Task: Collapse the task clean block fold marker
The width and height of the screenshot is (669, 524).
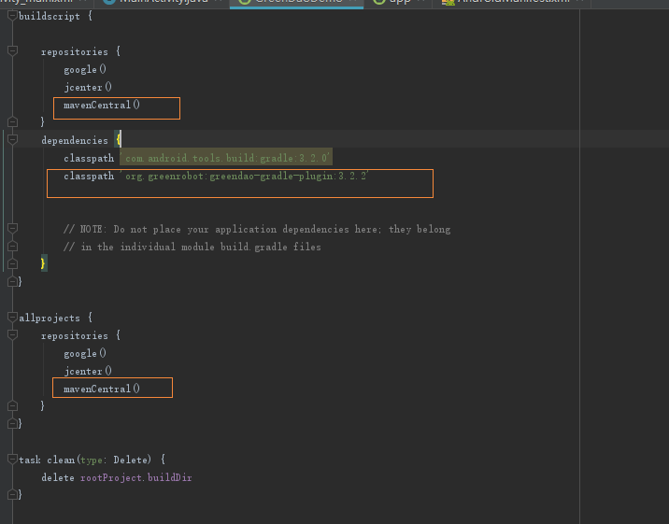Action: point(12,460)
